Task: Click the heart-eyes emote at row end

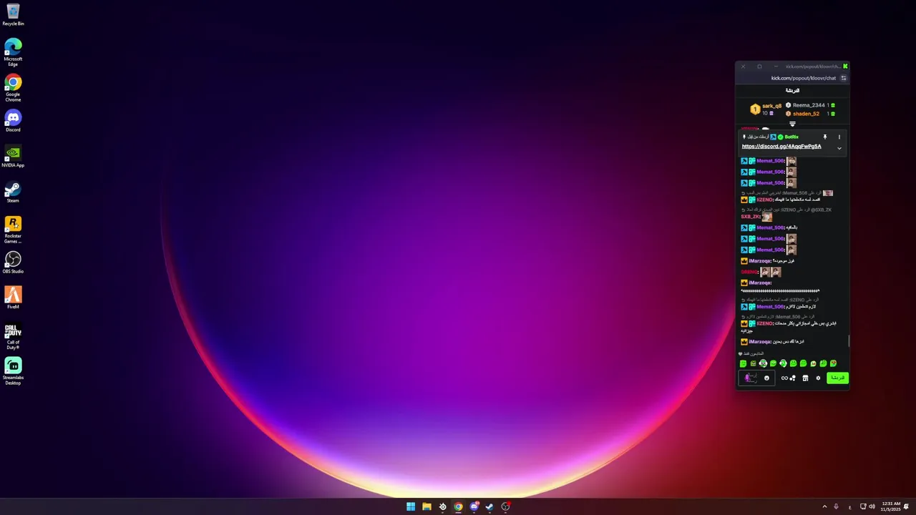Action: [x=833, y=364]
